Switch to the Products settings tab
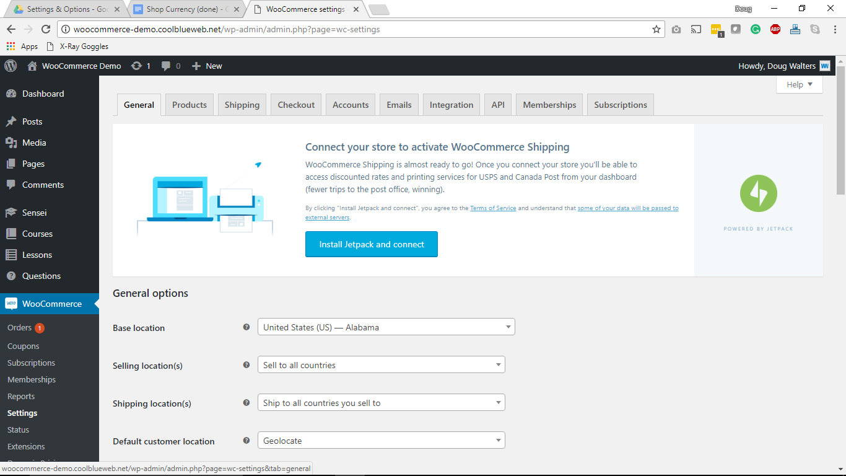846x476 pixels. coord(190,105)
